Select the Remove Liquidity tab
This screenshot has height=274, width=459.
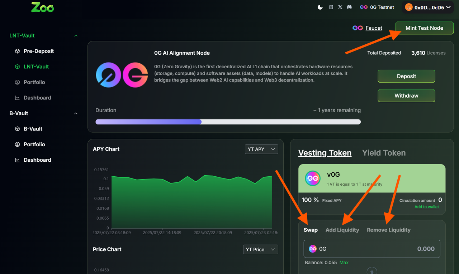[389, 230]
